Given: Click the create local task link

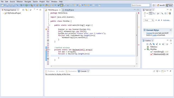Looking at the screenshot, I should [x=154, y=35].
